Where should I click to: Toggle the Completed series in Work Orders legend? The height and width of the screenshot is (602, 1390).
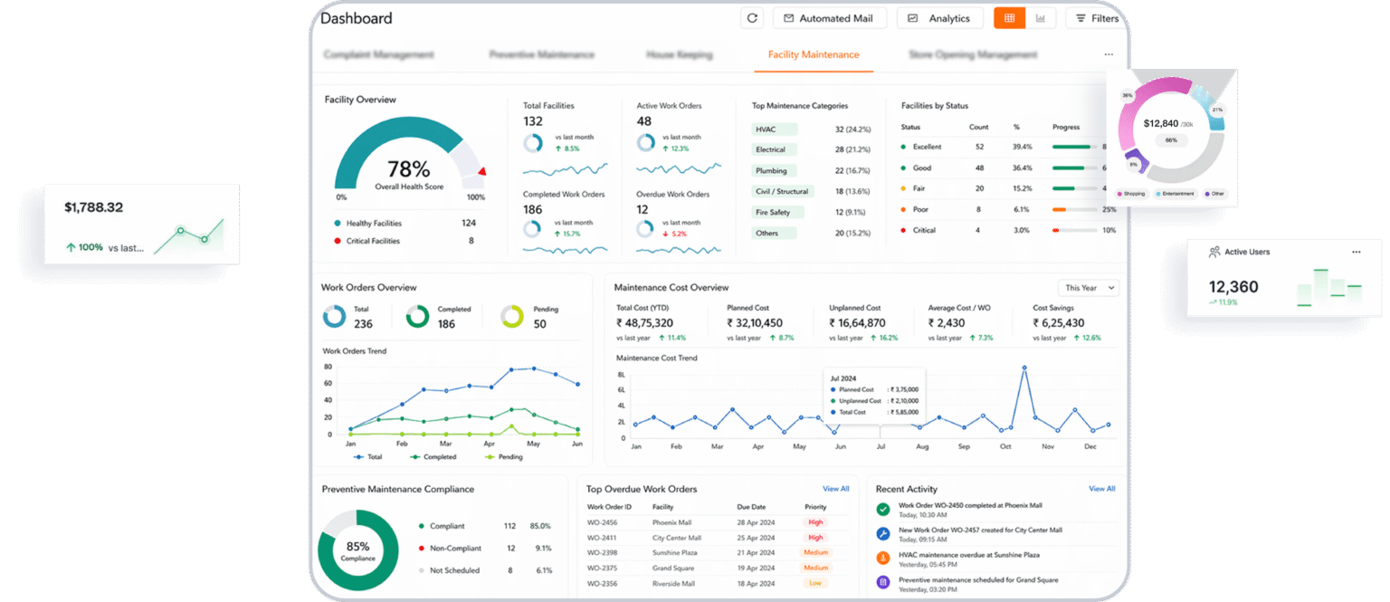click(x=433, y=457)
